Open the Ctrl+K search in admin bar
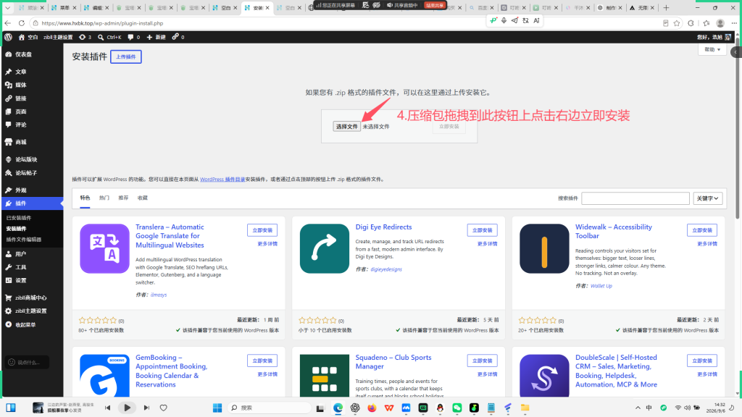This screenshot has height=417, width=742. click(109, 37)
